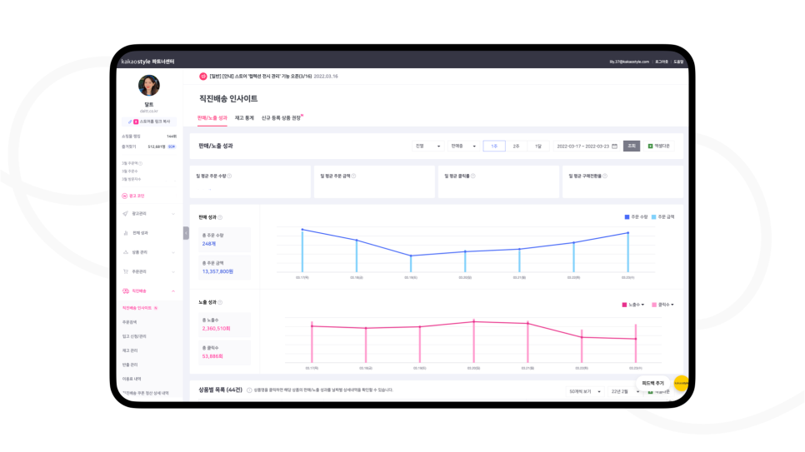The width and height of the screenshot is (805, 452).
Task: Click the kakaostyle partner center logo
Action: coord(147,62)
